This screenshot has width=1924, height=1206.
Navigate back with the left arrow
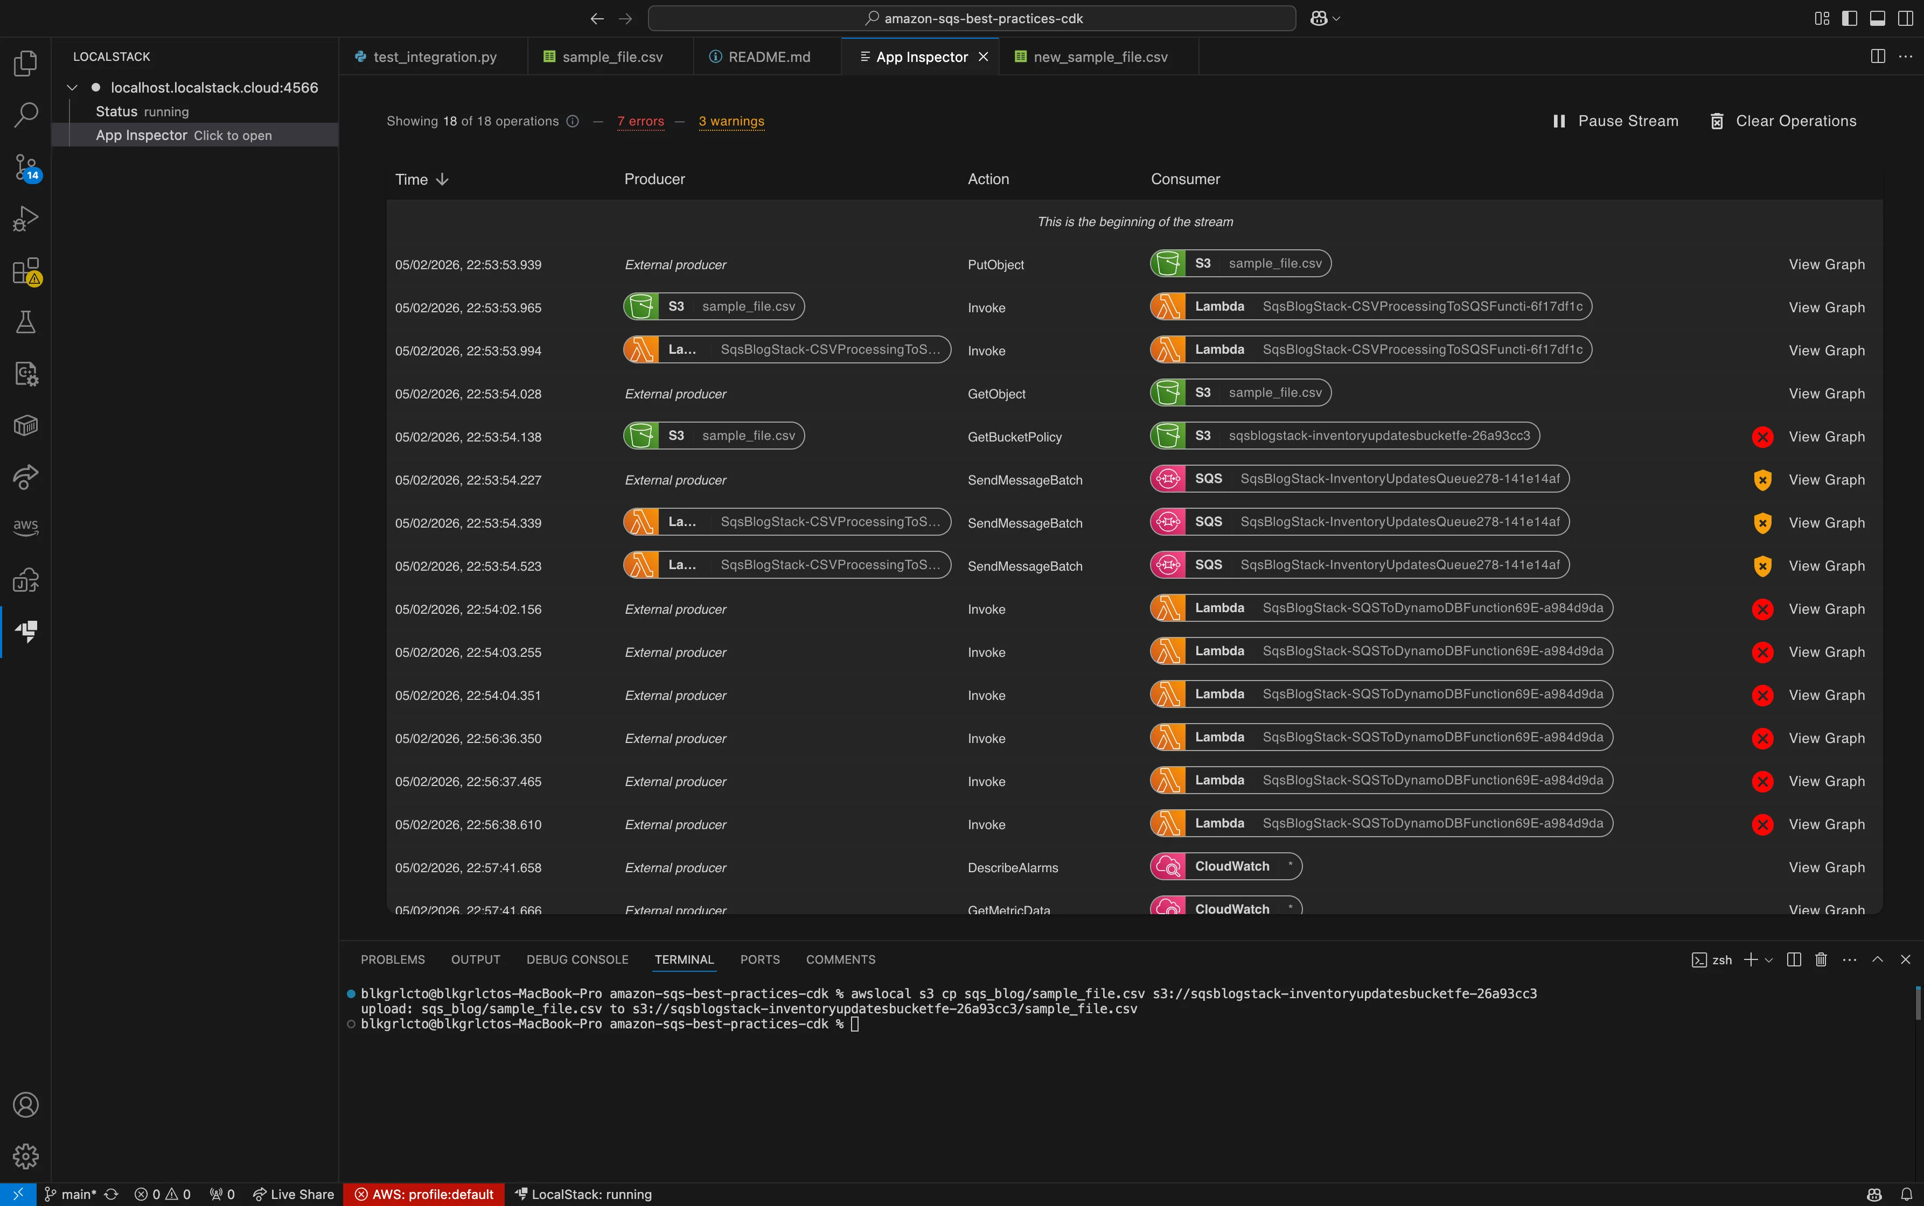[597, 18]
